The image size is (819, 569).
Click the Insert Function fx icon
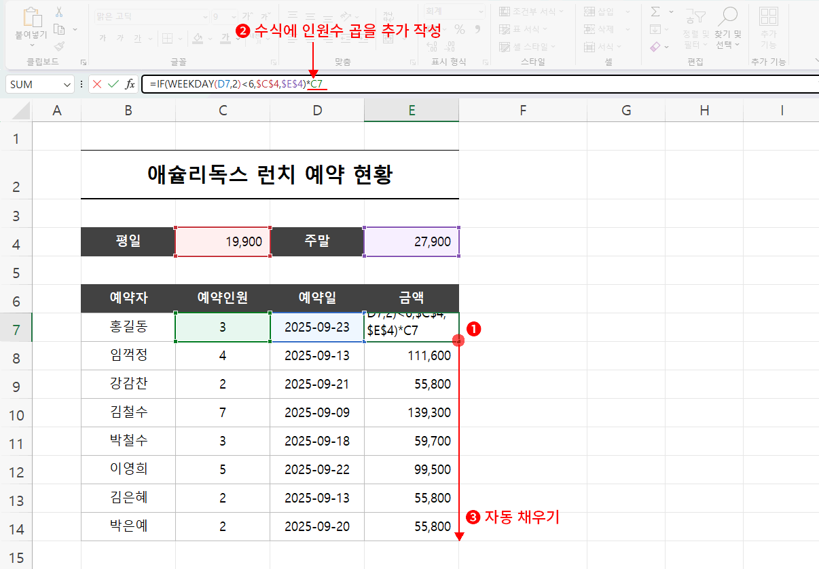pos(130,85)
